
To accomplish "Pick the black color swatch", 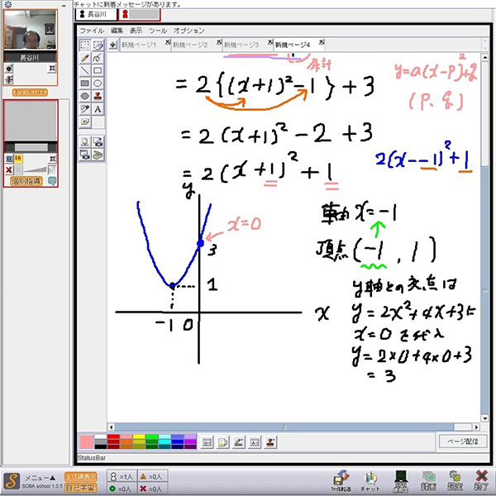I will (101, 446).
